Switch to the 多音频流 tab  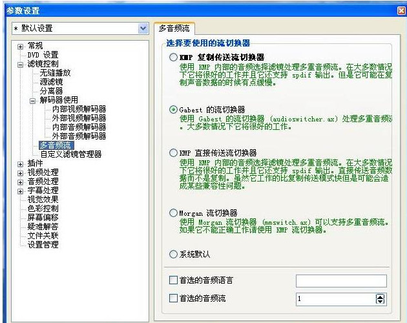[174, 28]
